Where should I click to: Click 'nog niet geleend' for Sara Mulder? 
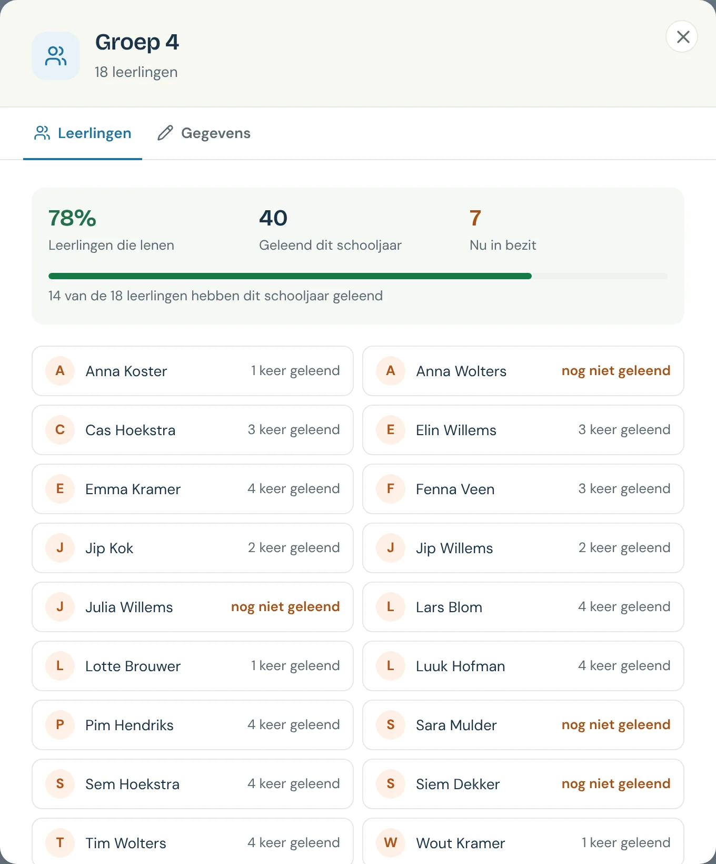[x=616, y=725]
